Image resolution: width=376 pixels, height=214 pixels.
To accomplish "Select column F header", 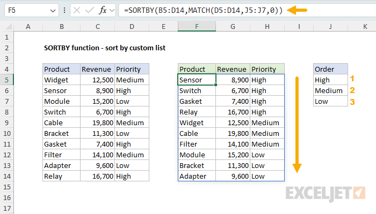I will coord(197,26).
